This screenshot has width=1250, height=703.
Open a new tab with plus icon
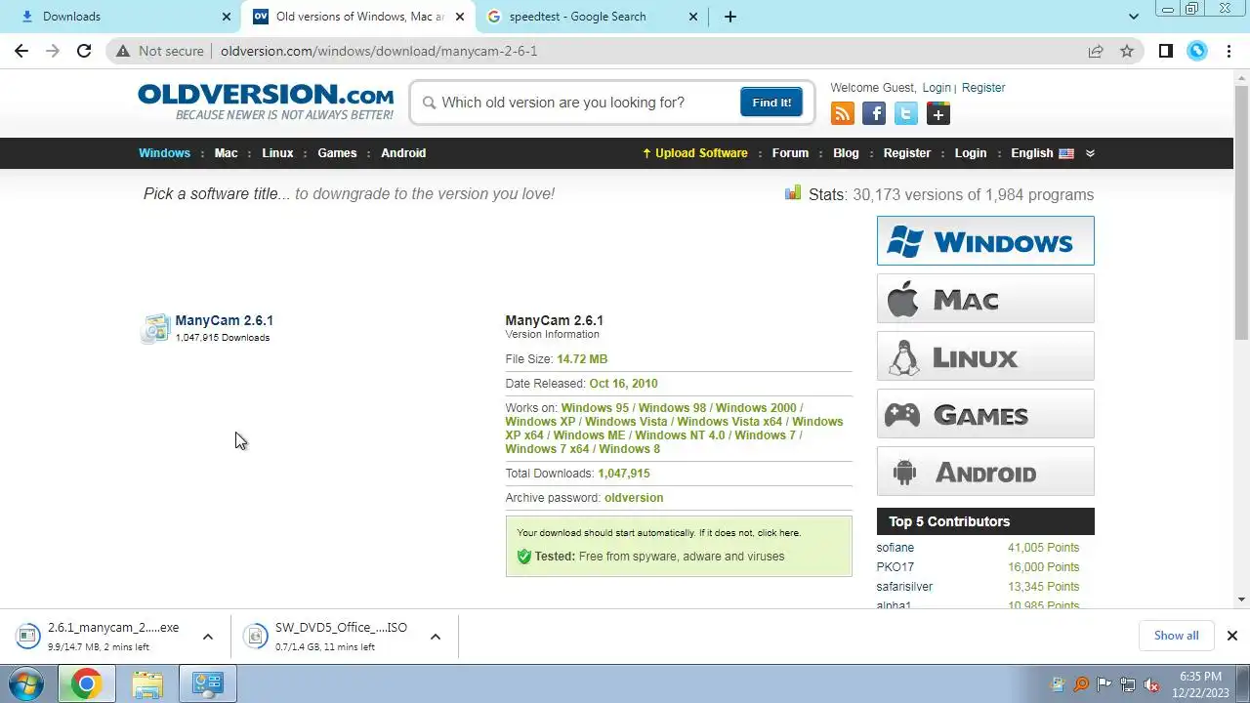click(730, 17)
